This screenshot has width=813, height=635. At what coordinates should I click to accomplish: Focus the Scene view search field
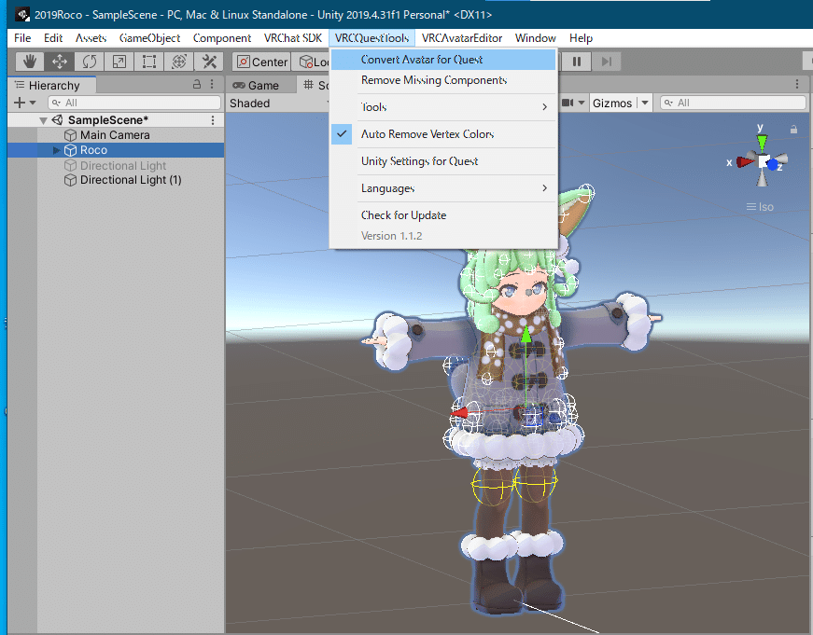(x=733, y=103)
